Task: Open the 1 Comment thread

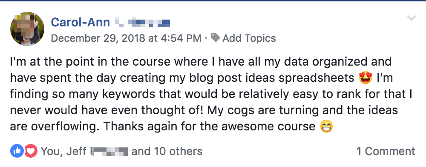Action: pos(386,151)
